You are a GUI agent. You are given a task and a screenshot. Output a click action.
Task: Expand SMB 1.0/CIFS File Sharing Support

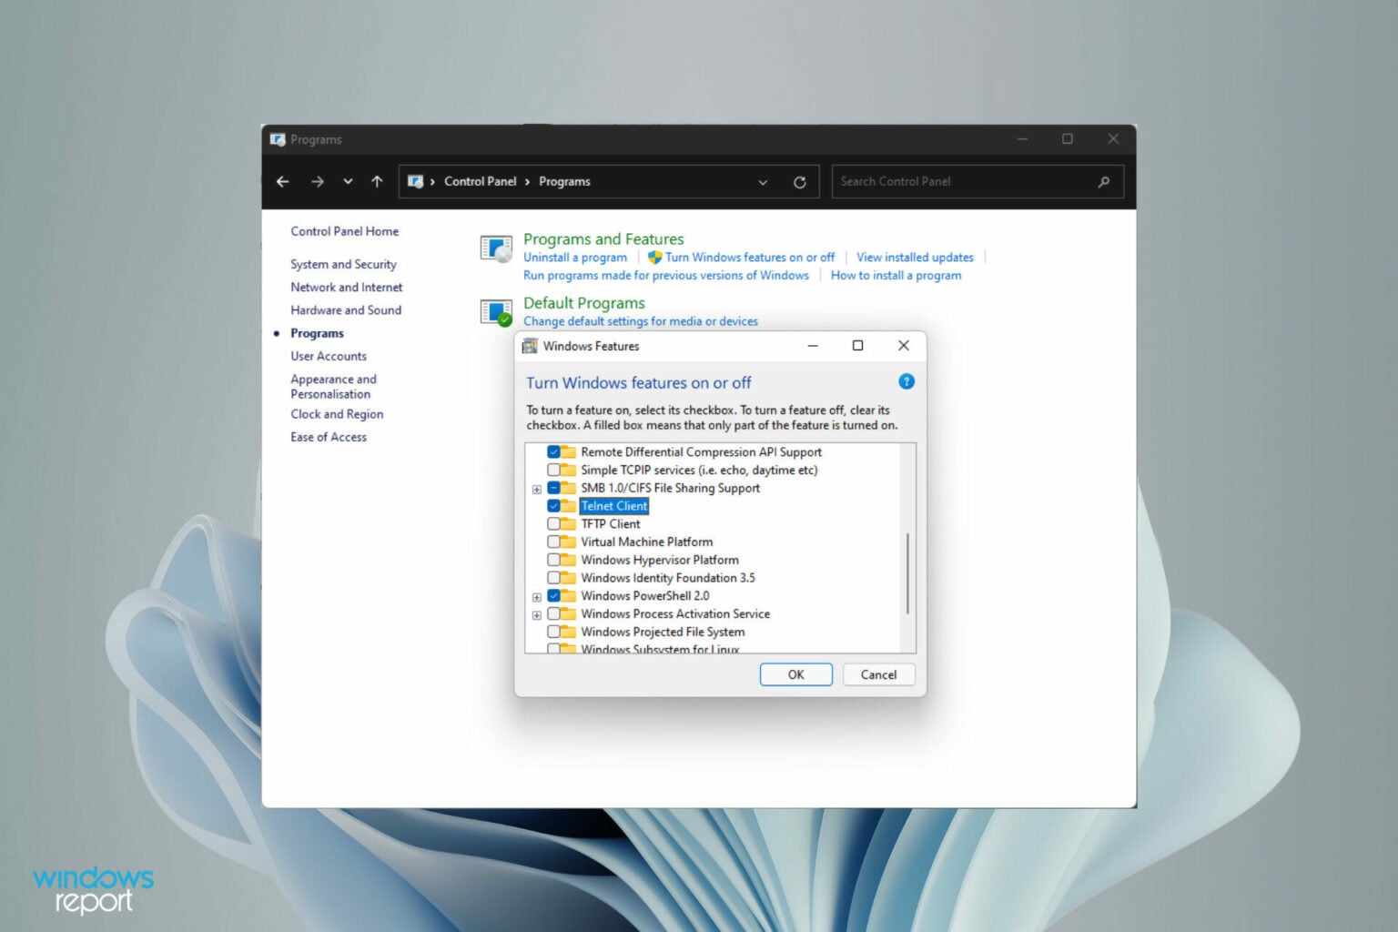click(536, 488)
